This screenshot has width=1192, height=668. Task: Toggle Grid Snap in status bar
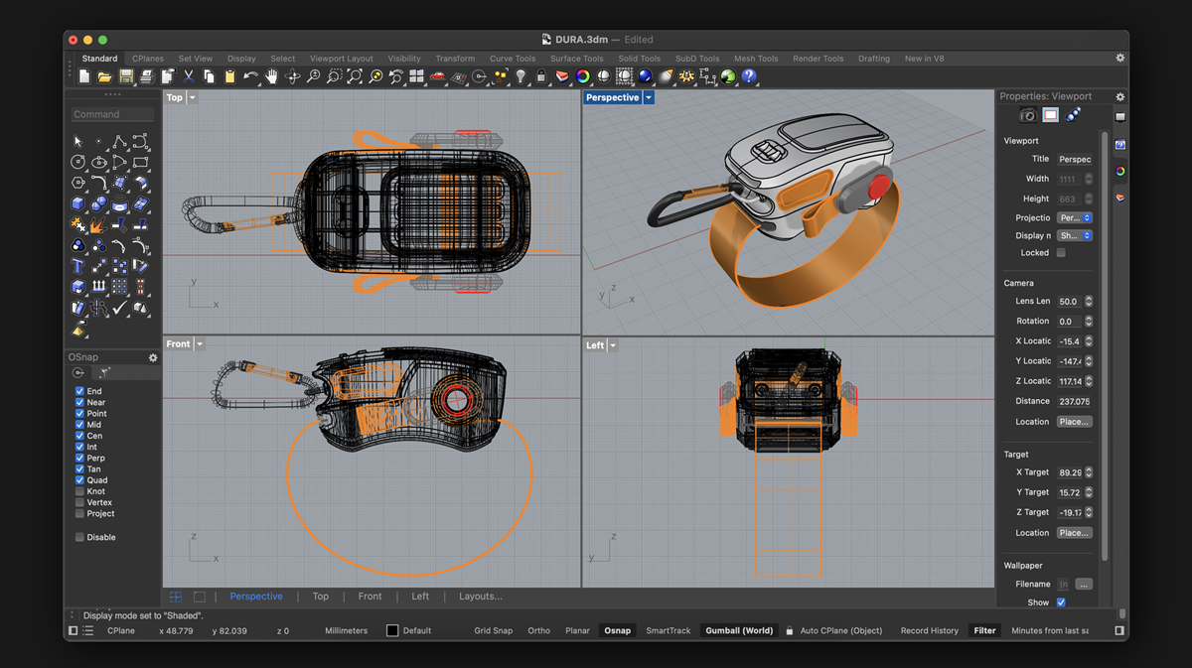494,630
